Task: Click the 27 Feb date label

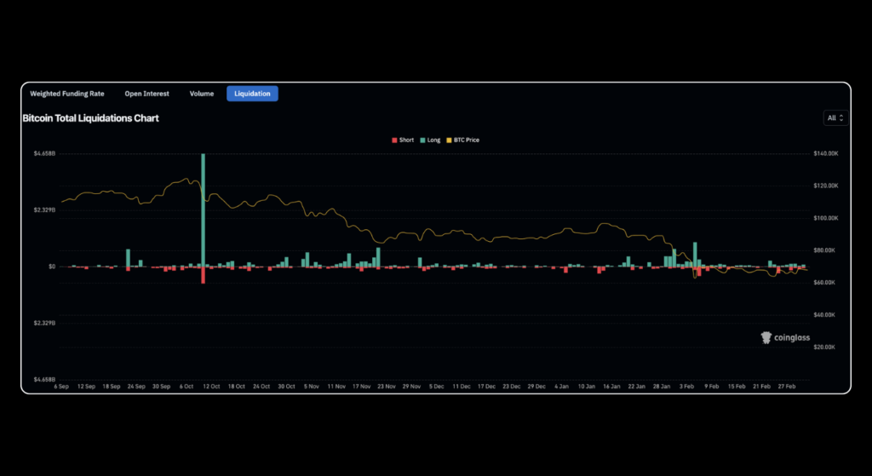Action: point(787,386)
